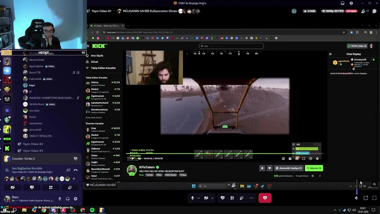Click the Kick search field labeled Ara
The width and height of the screenshot is (380, 214).
(x=231, y=46)
